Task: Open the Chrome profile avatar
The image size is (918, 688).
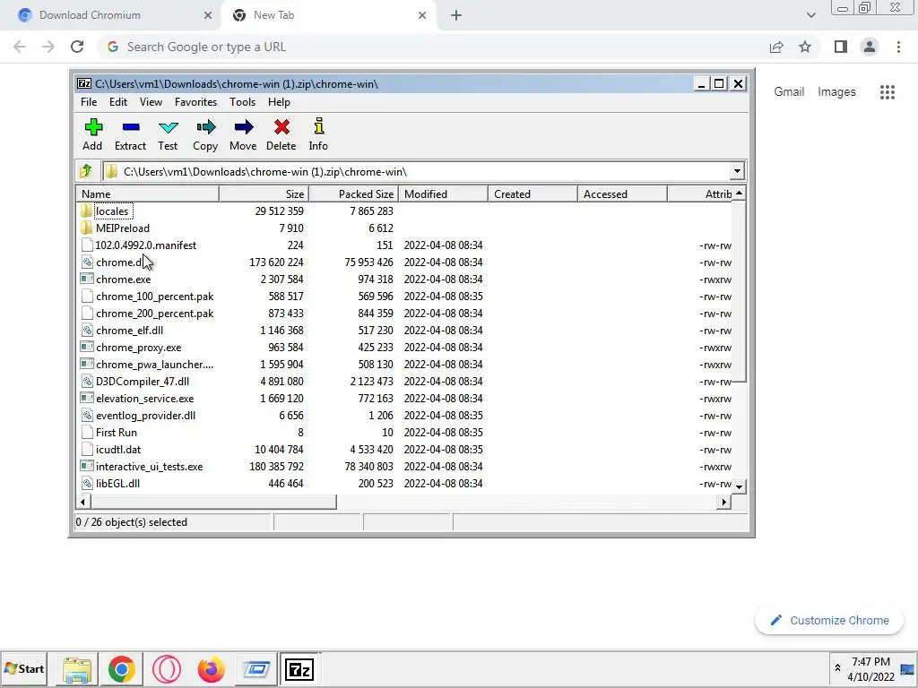Action: point(870,47)
